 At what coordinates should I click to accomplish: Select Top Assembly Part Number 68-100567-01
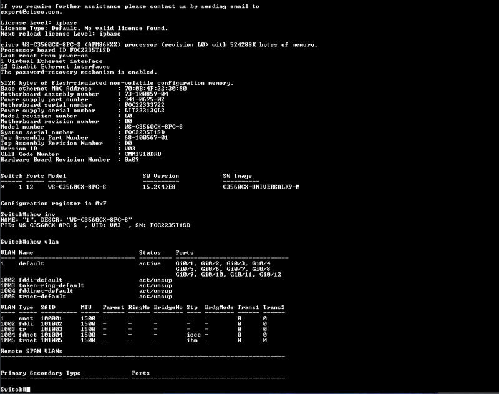tap(146, 137)
